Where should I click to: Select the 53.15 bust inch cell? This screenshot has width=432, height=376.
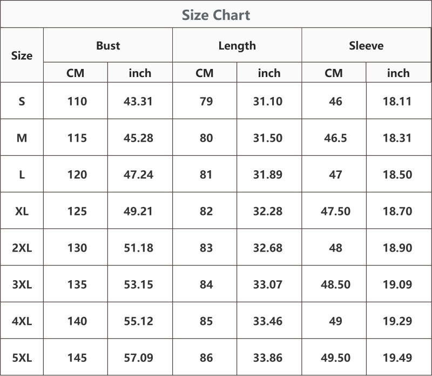(138, 284)
